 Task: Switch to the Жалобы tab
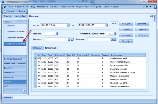36,48
